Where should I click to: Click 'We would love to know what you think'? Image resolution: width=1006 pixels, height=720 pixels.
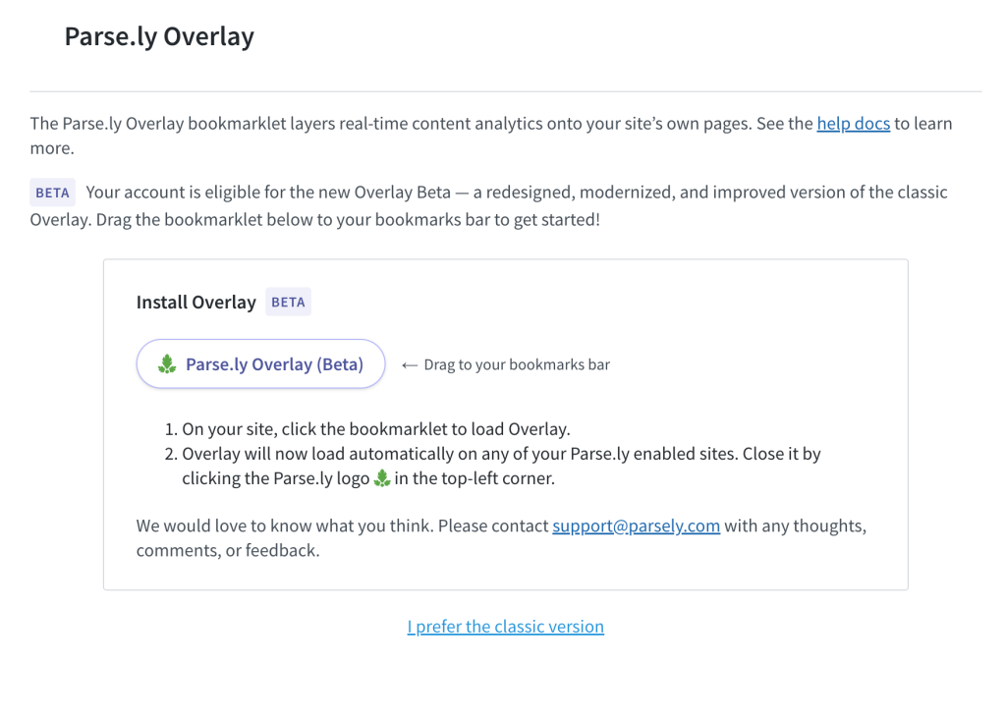(x=285, y=526)
